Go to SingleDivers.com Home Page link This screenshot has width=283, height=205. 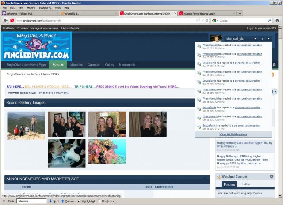26,65
